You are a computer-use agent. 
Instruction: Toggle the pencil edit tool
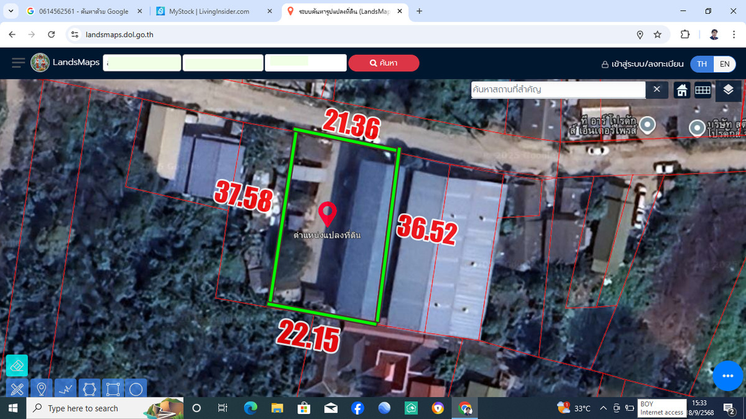16,389
